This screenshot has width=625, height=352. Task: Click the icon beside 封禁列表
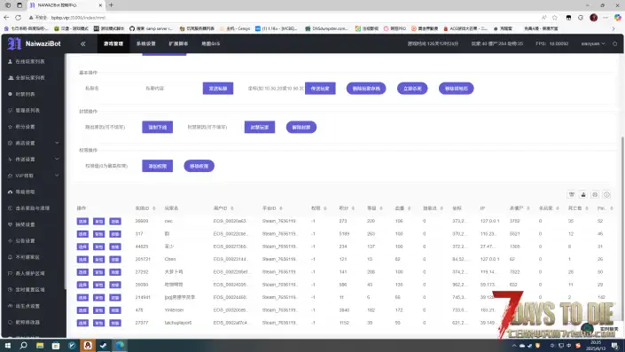10,94
